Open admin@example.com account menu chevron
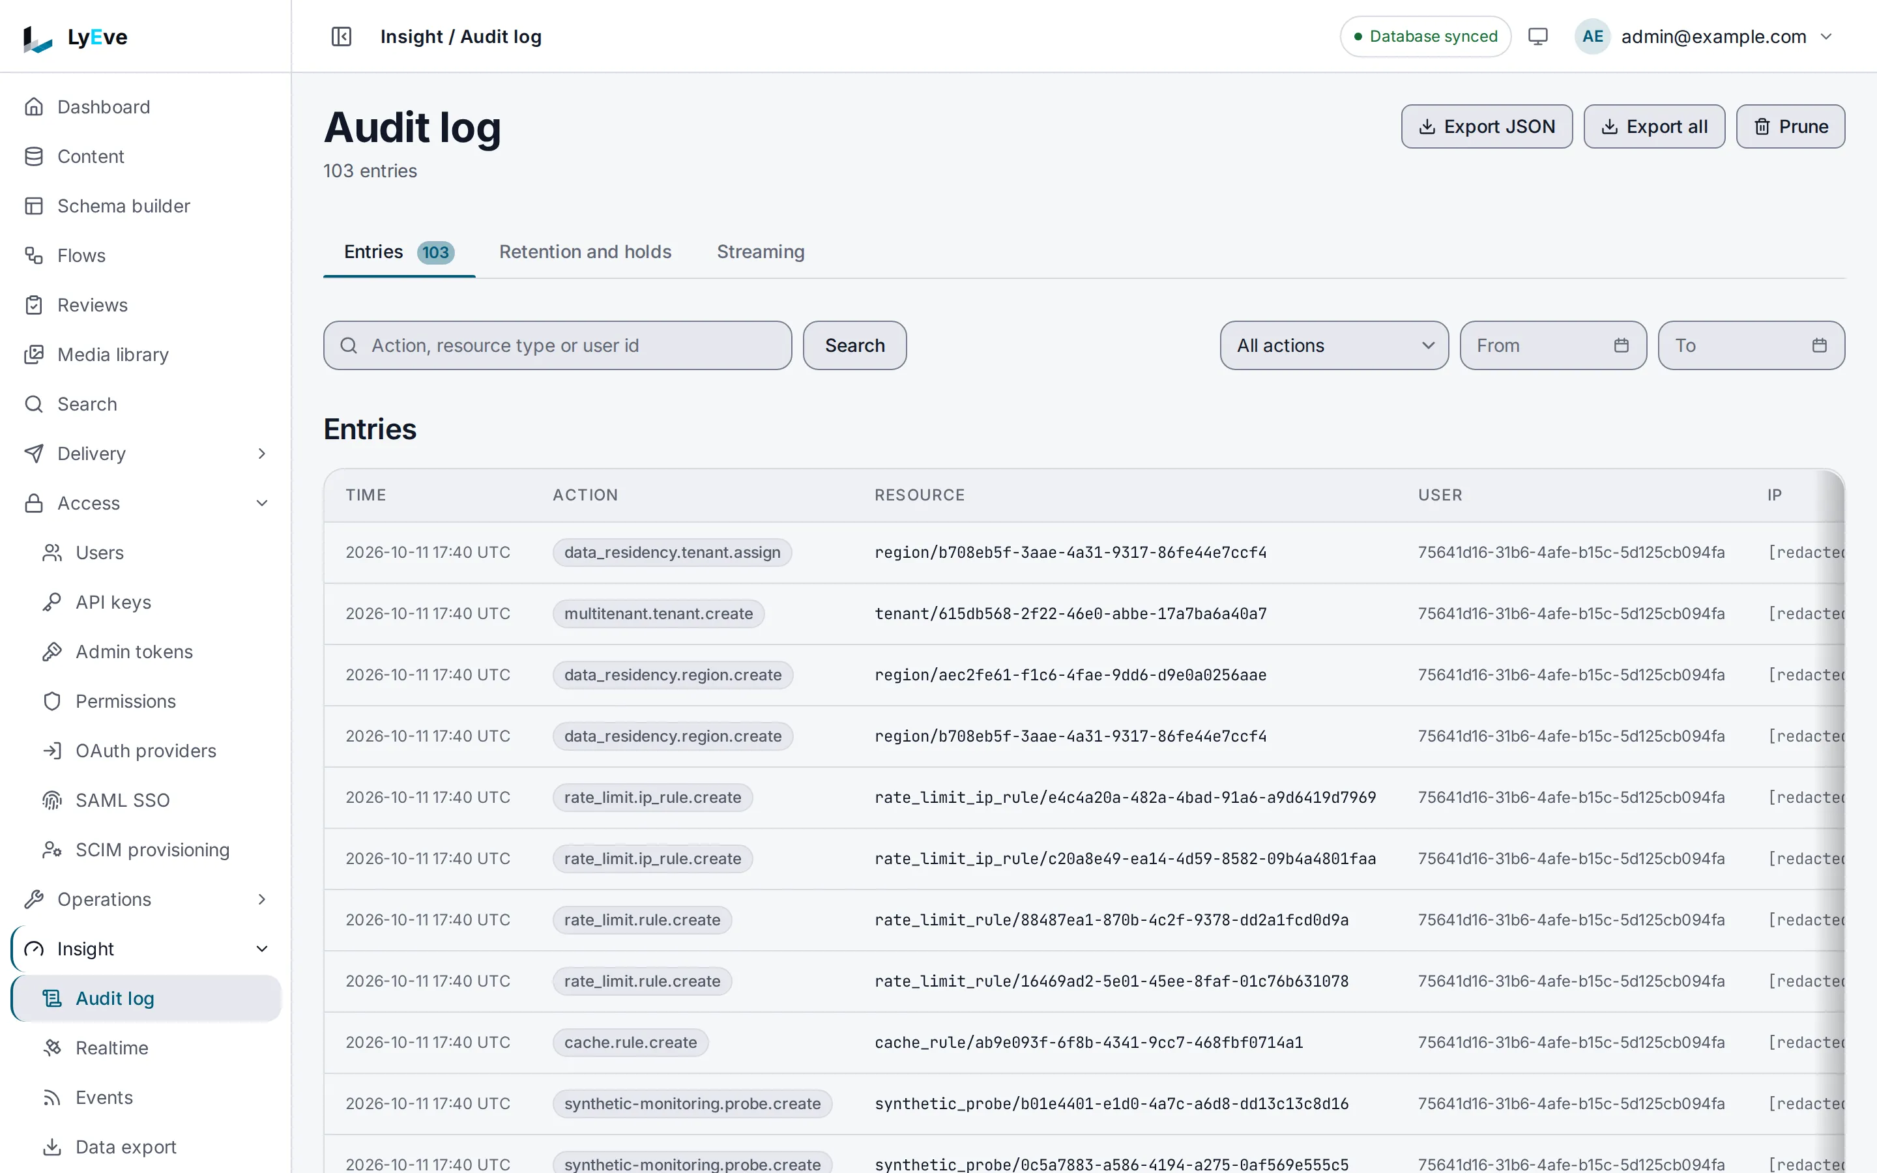This screenshot has width=1877, height=1173. point(1827,36)
